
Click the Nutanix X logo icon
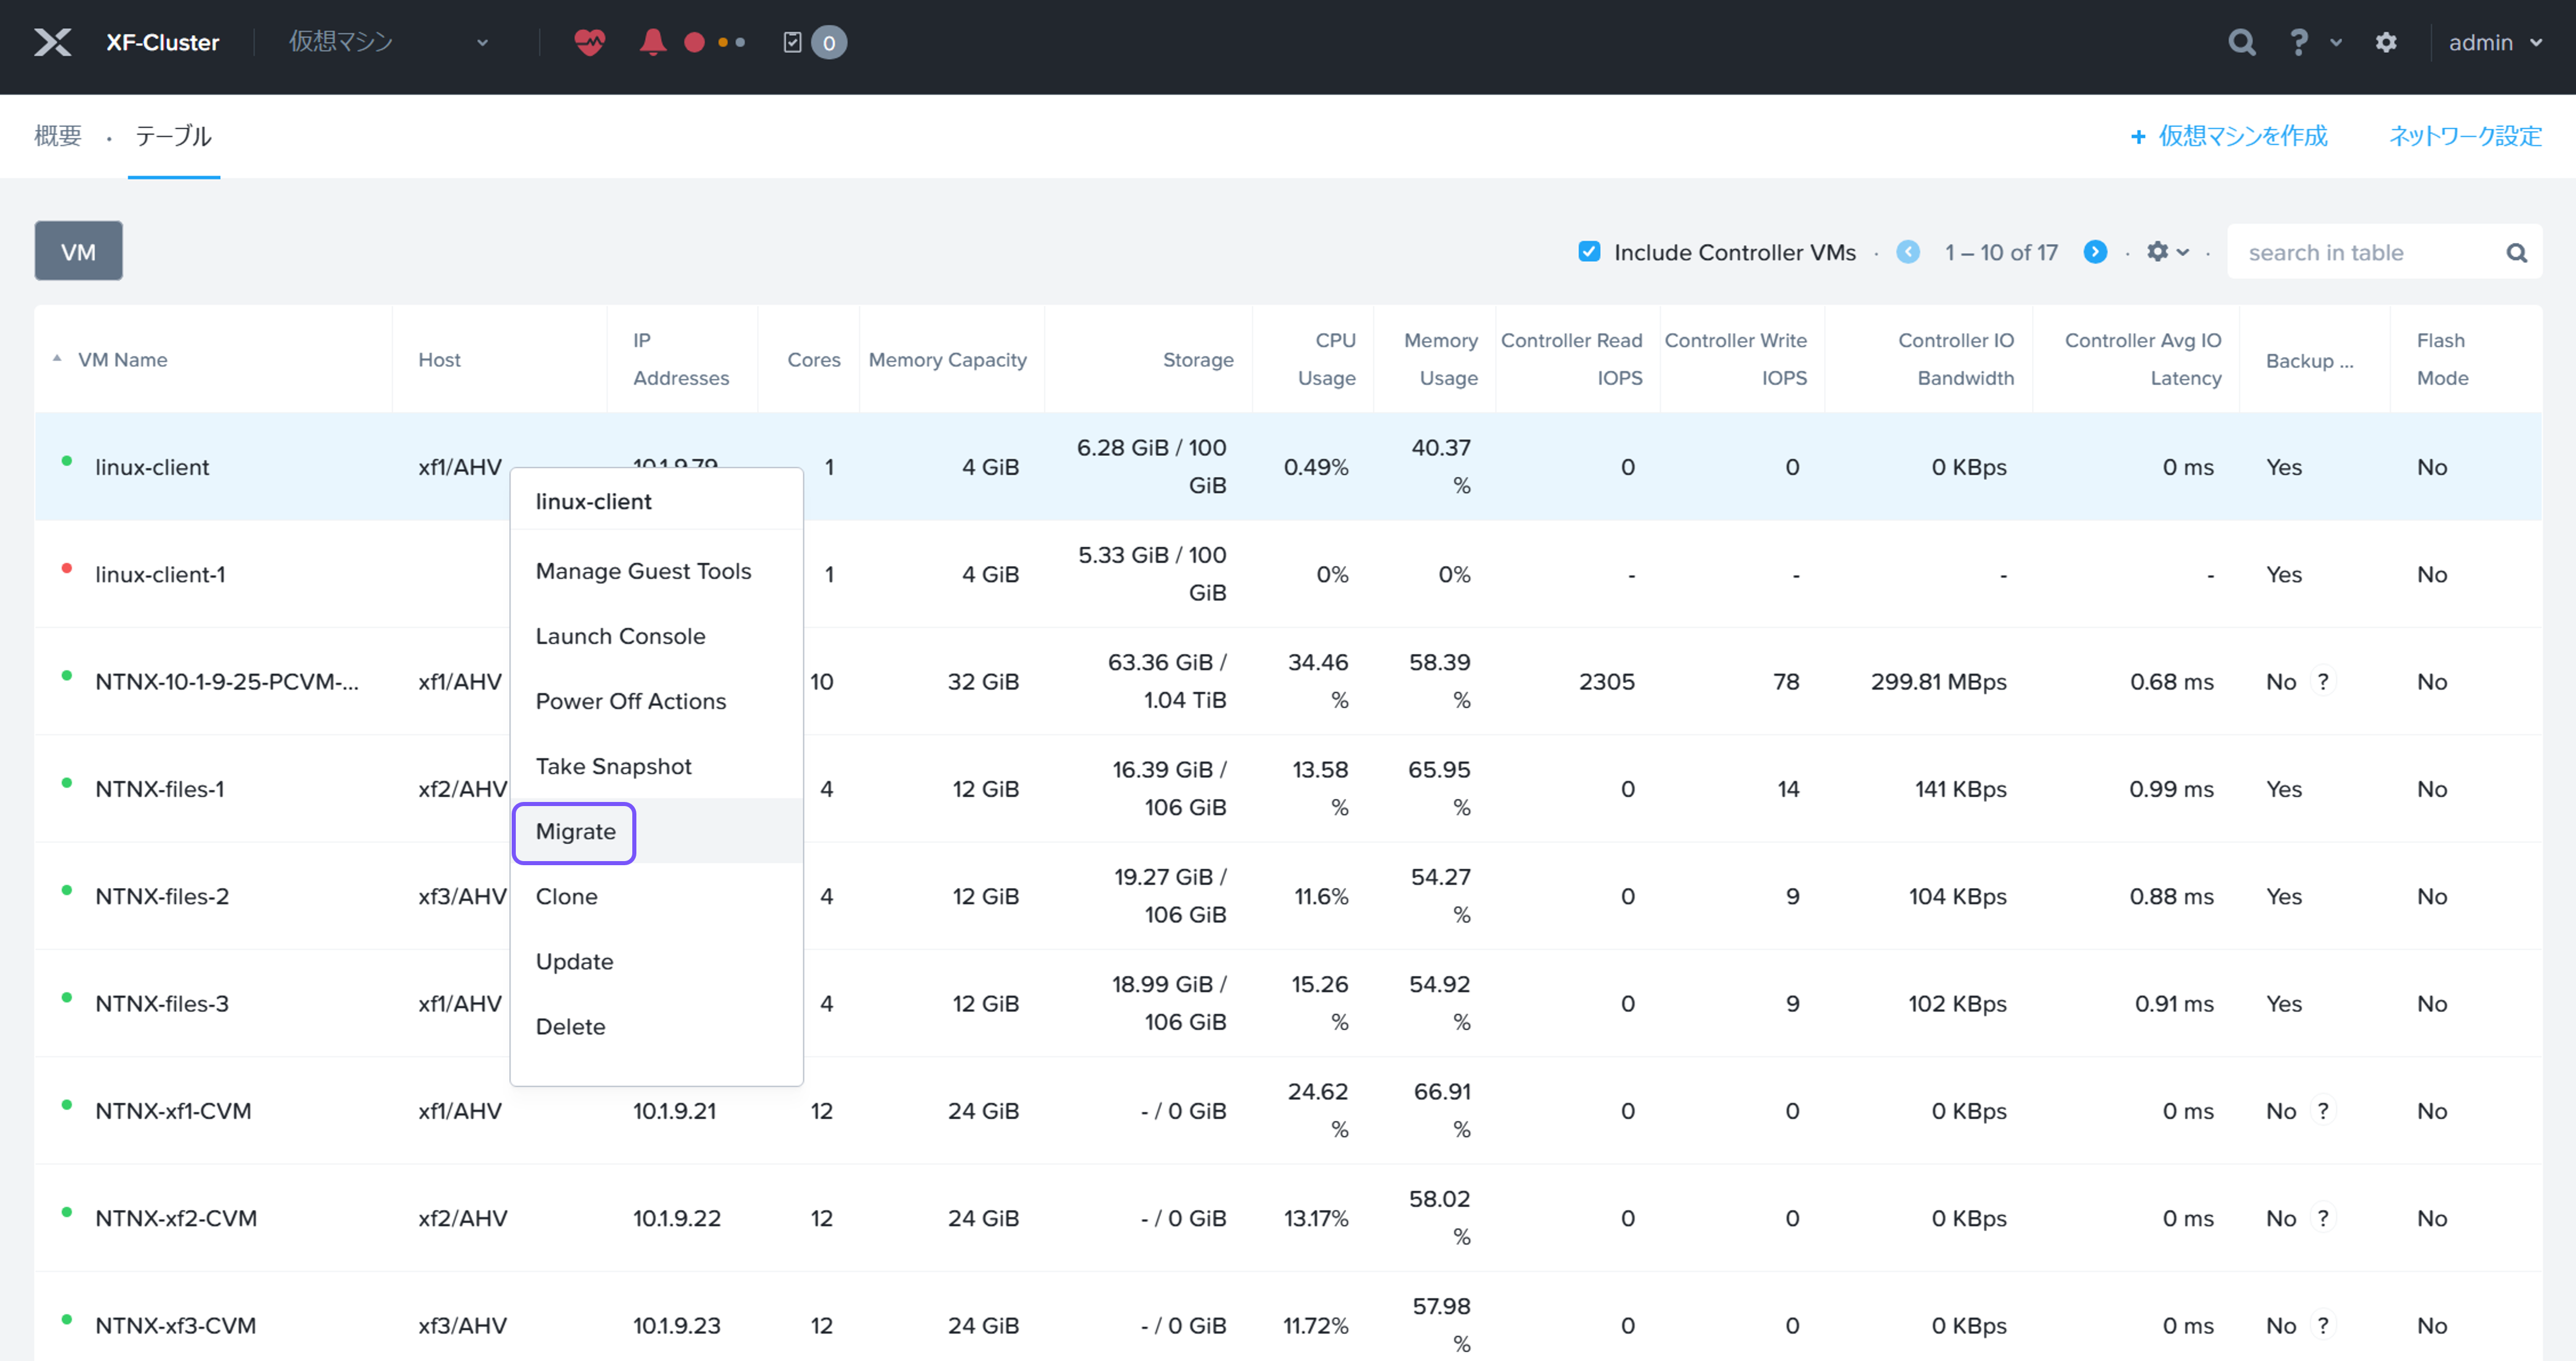coord(52,42)
